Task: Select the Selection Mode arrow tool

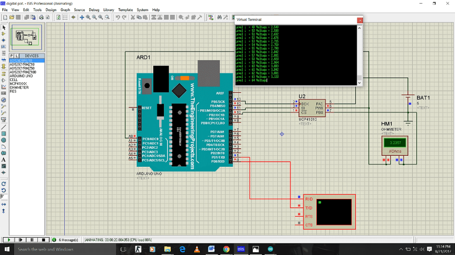Action: 4,27
